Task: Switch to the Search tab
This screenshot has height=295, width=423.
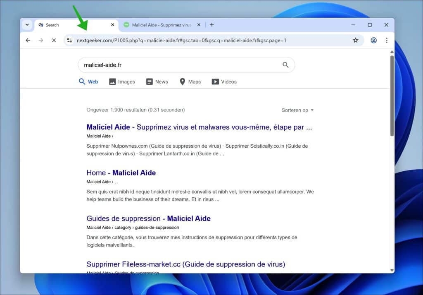Action: point(76,25)
